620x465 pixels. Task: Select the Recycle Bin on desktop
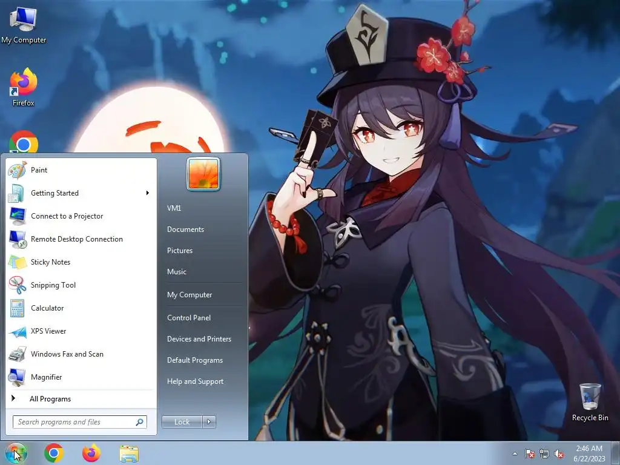coord(590,403)
